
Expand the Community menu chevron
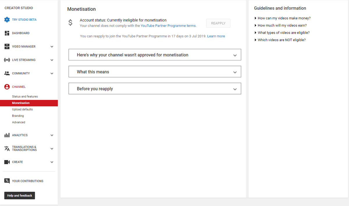52,74
